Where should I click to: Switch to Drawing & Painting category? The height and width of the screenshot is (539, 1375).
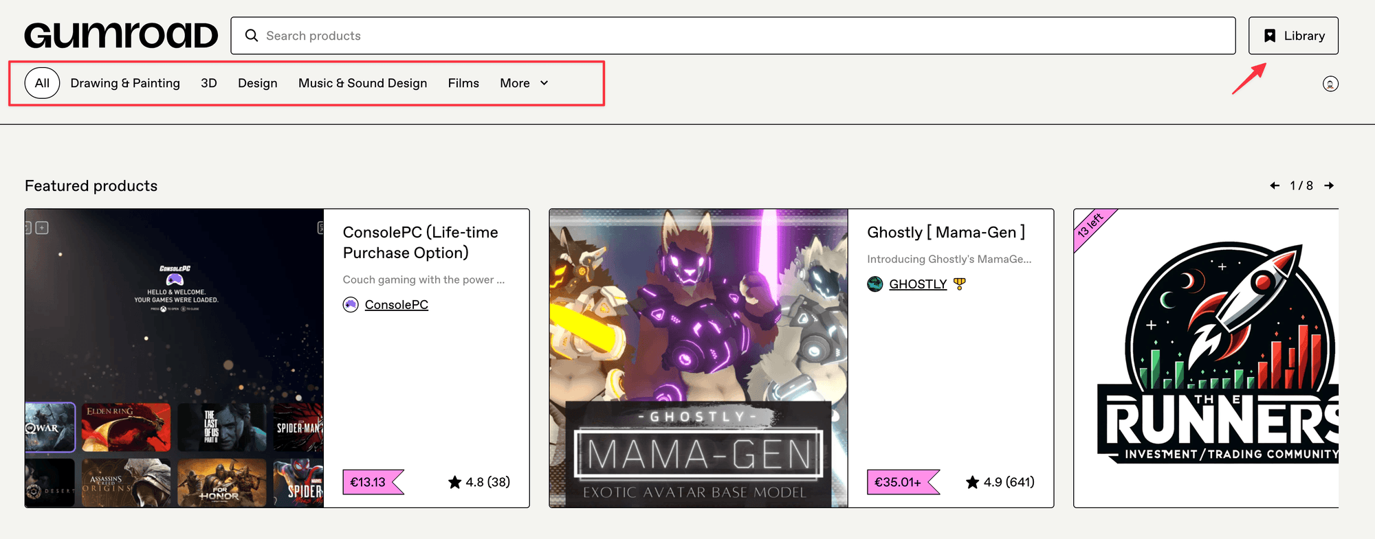point(125,83)
